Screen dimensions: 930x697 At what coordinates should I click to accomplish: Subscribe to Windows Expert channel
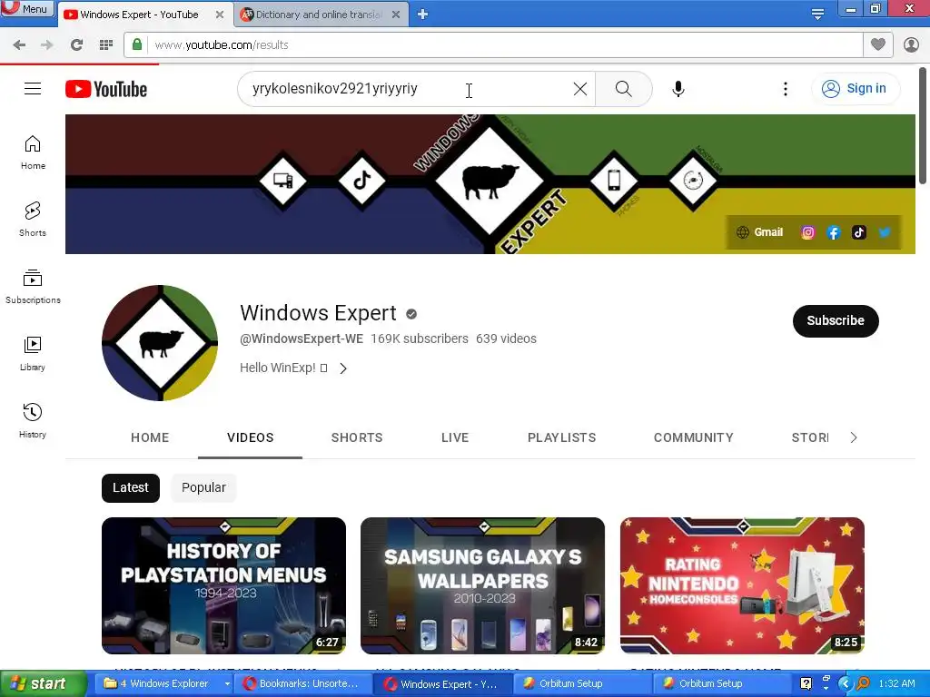click(x=836, y=320)
